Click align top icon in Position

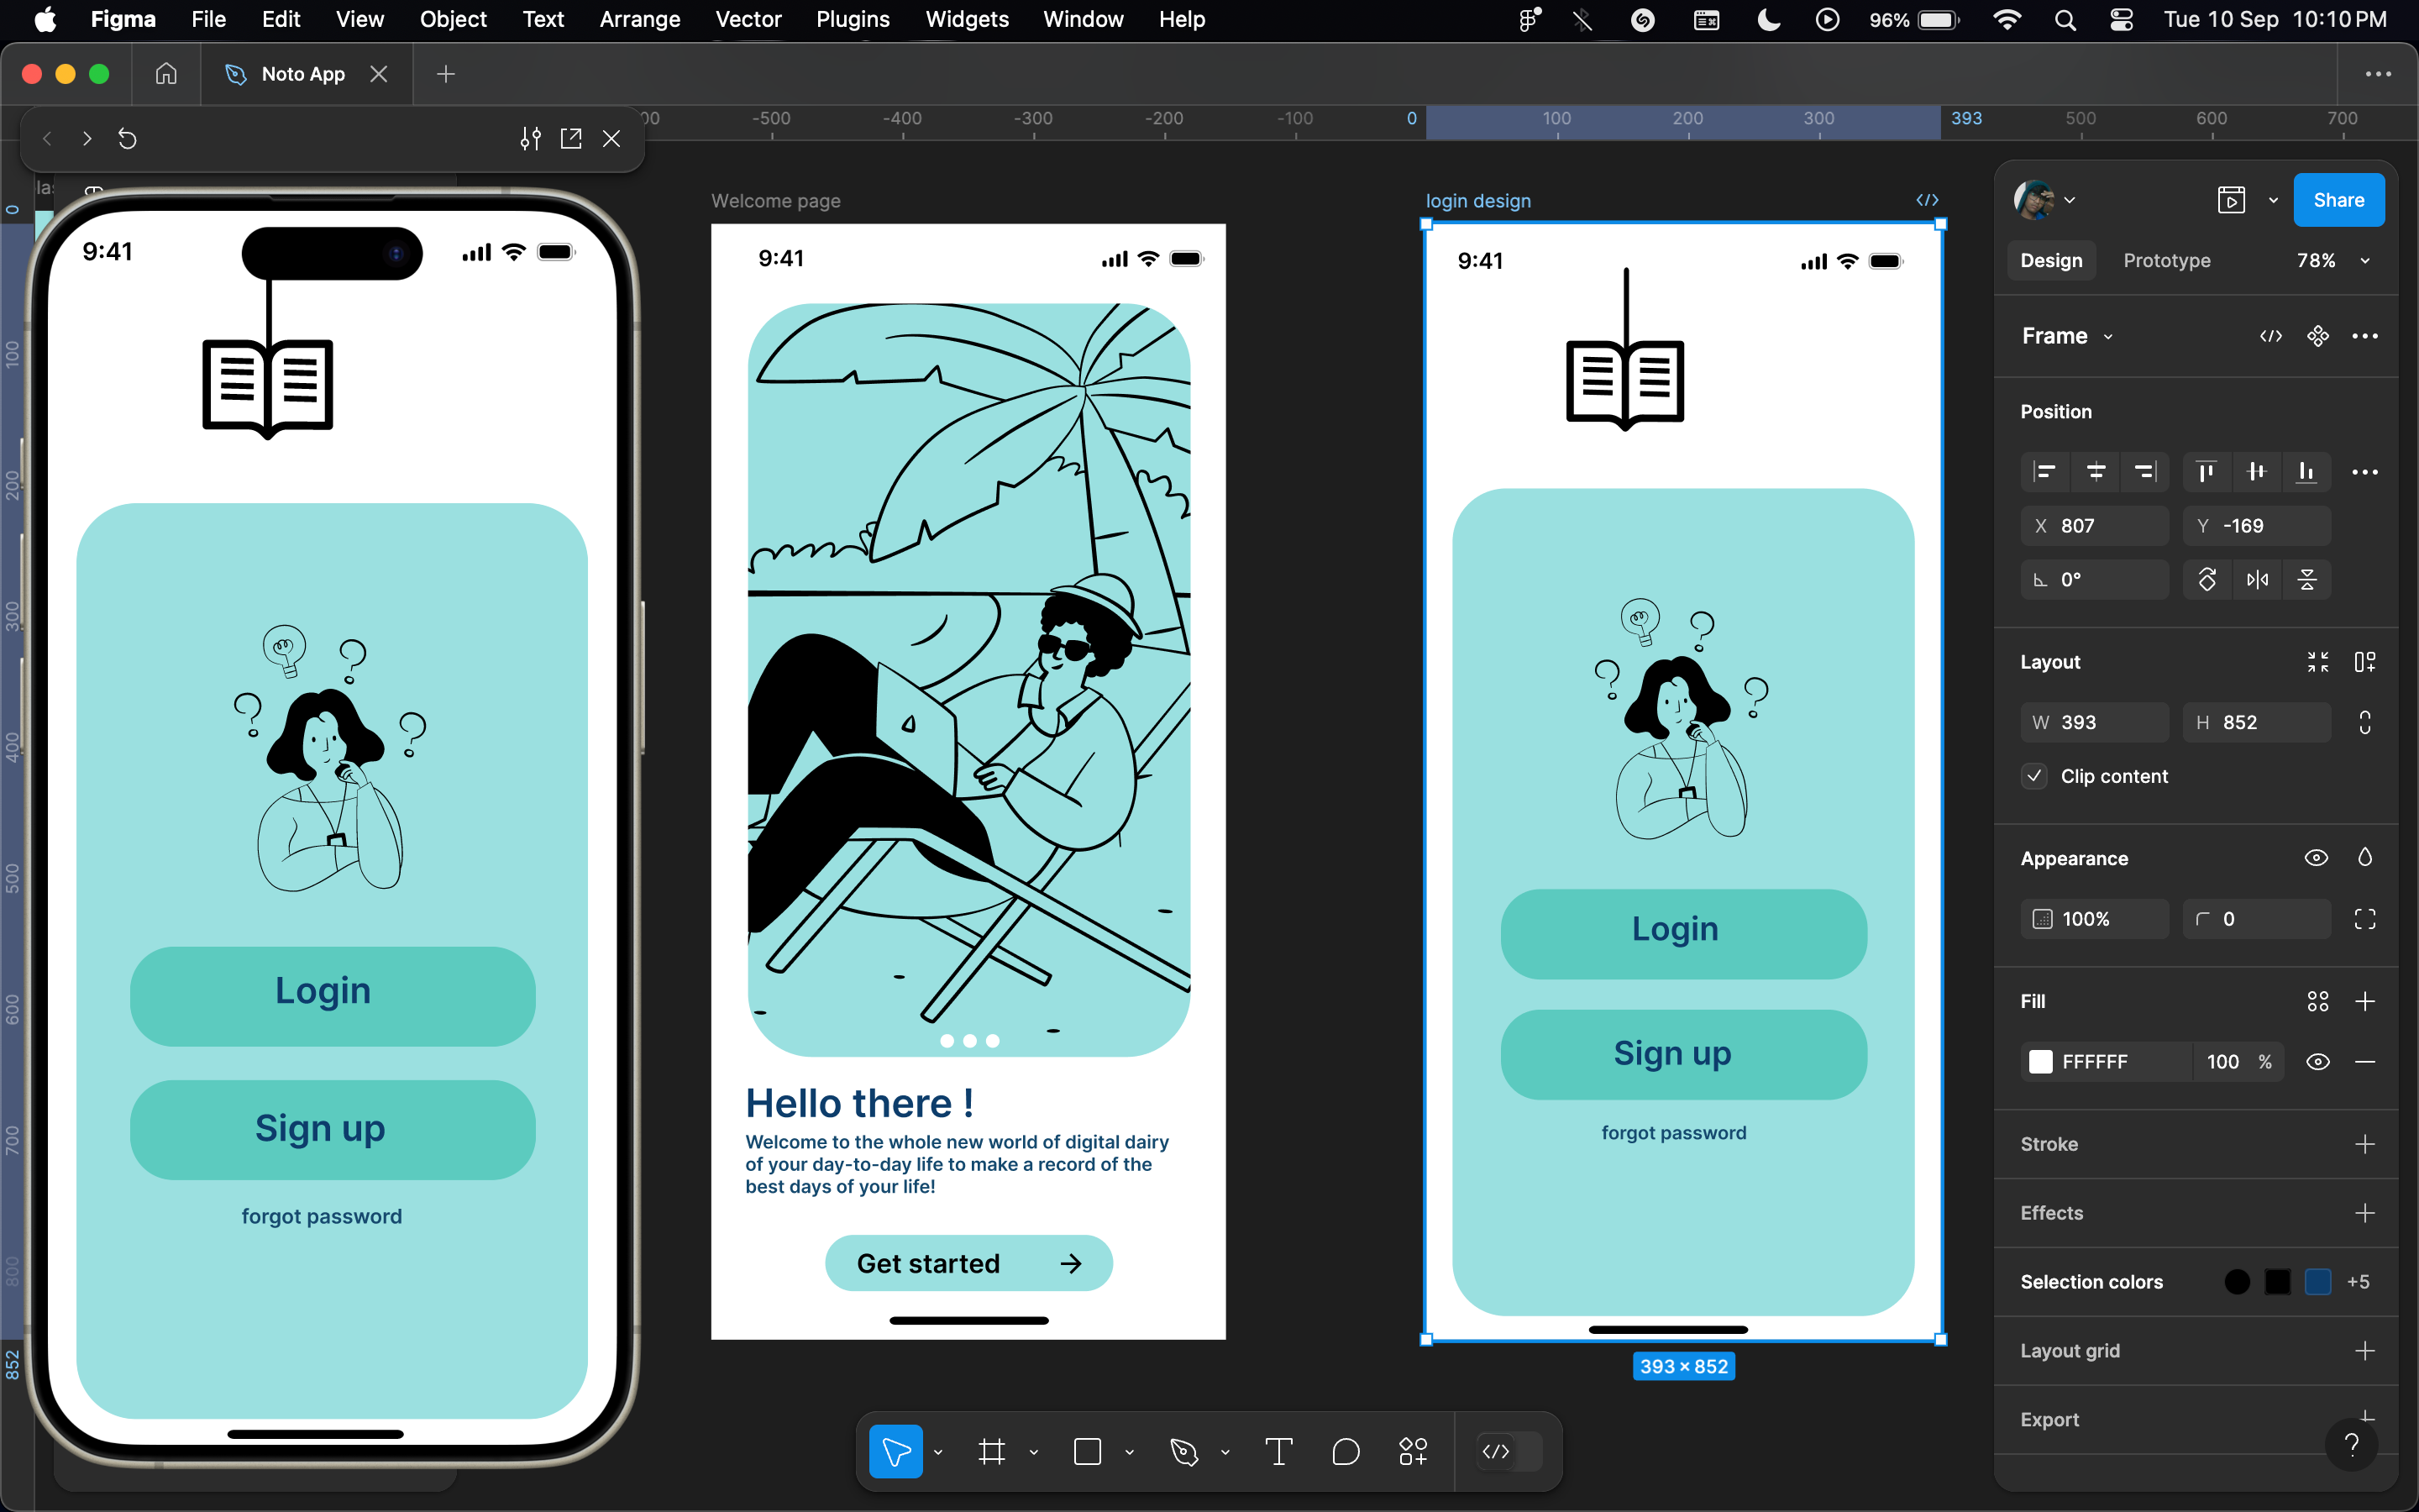click(2205, 472)
